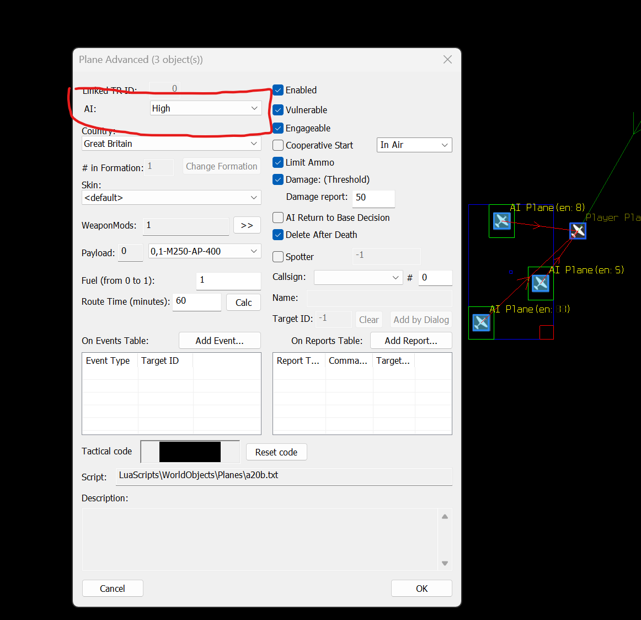Uncheck the Vulnerable checkbox
Viewport: 641px width, 620px height.
[278, 110]
